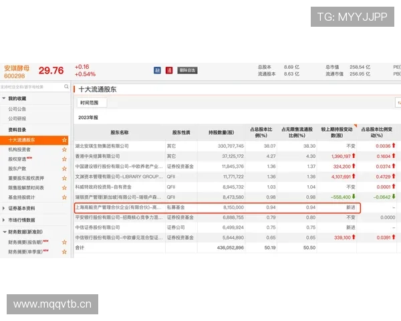The width and height of the screenshot is (401, 321).
Task: Click the 股东名称 column header
Action: 120,132
